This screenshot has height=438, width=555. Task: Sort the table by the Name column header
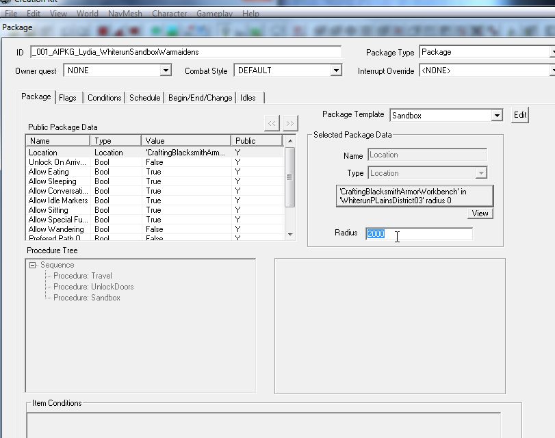click(x=58, y=141)
